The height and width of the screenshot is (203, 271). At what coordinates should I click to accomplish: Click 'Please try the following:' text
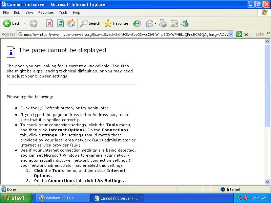pyautogui.click(x=30, y=97)
